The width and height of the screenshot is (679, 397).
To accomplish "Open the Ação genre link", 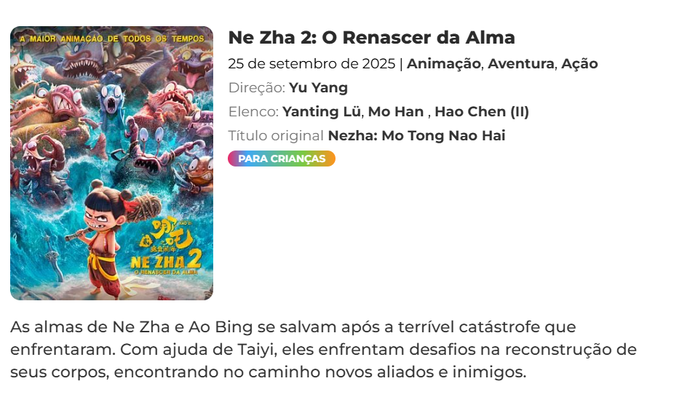I will click(x=579, y=63).
